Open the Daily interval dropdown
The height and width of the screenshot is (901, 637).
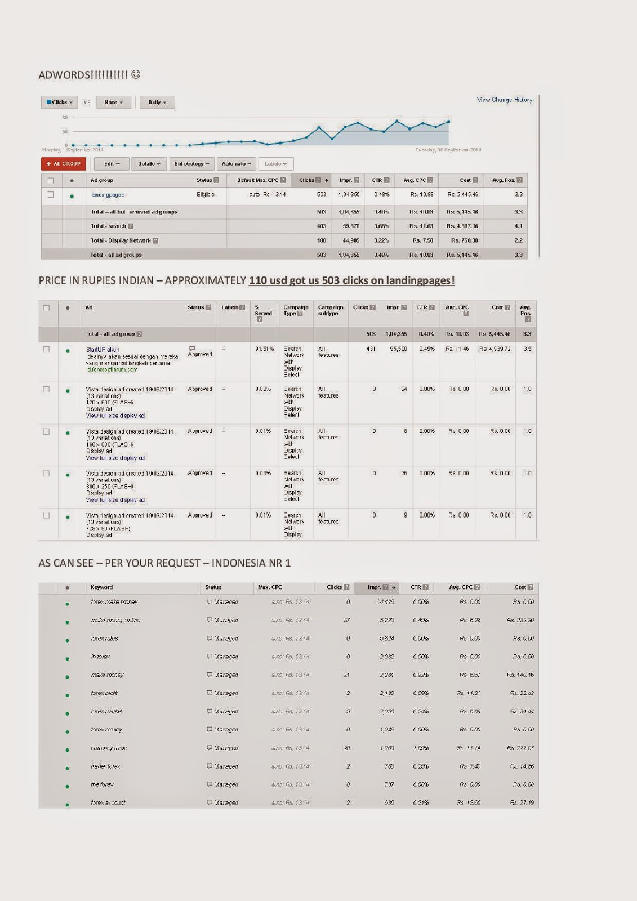point(157,102)
